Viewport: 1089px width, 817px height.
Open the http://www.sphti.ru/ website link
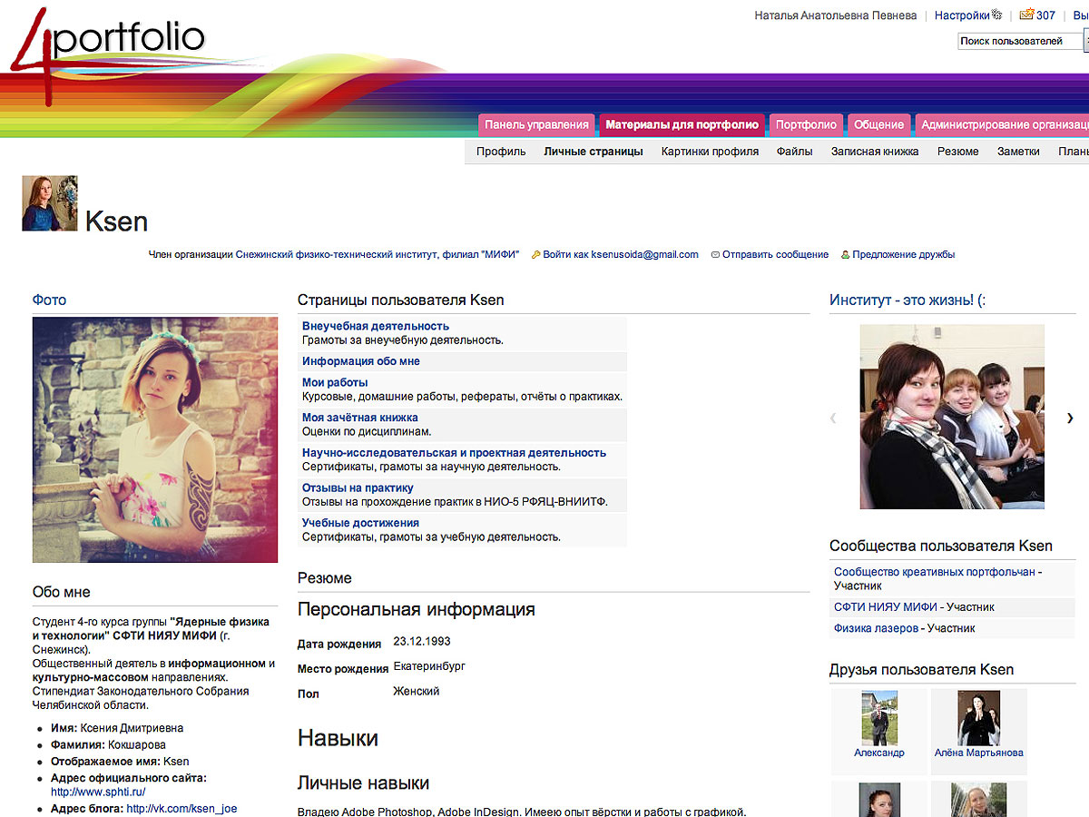(98, 792)
